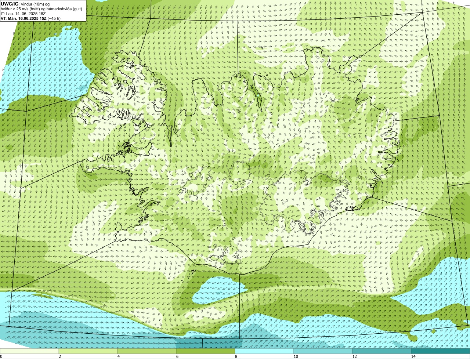
Task: Click the "2" scale label
Action: click(x=59, y=356)
